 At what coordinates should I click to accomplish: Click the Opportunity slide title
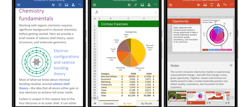[180, 21]
